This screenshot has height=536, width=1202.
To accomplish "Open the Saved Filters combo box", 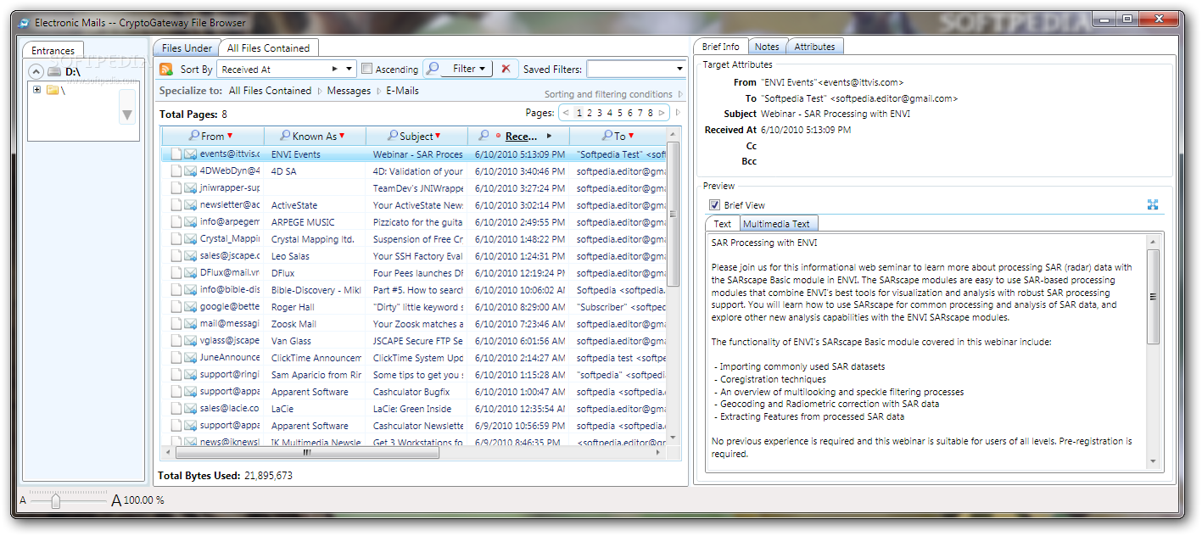I will [636, 69].
